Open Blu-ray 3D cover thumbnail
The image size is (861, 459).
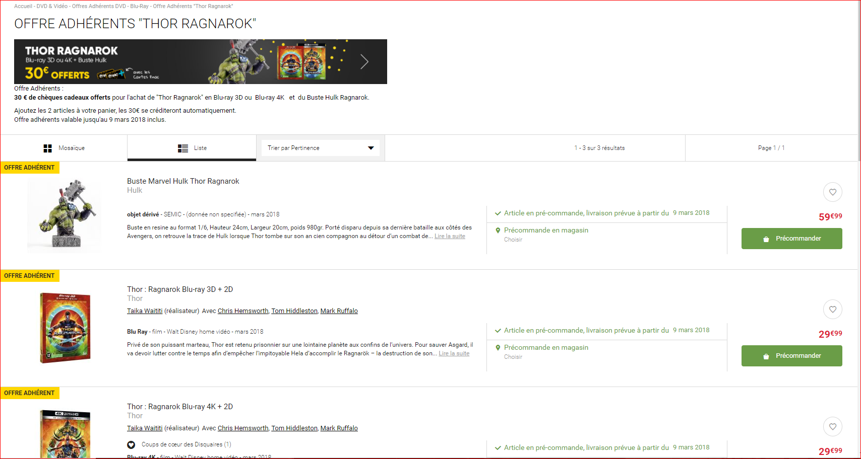65,328
